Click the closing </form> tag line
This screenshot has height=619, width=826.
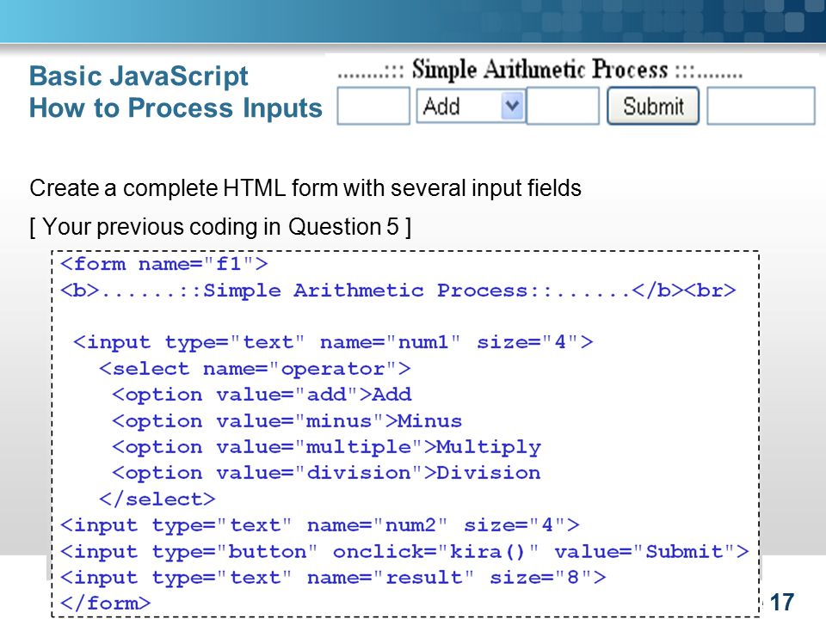[105, 604]
